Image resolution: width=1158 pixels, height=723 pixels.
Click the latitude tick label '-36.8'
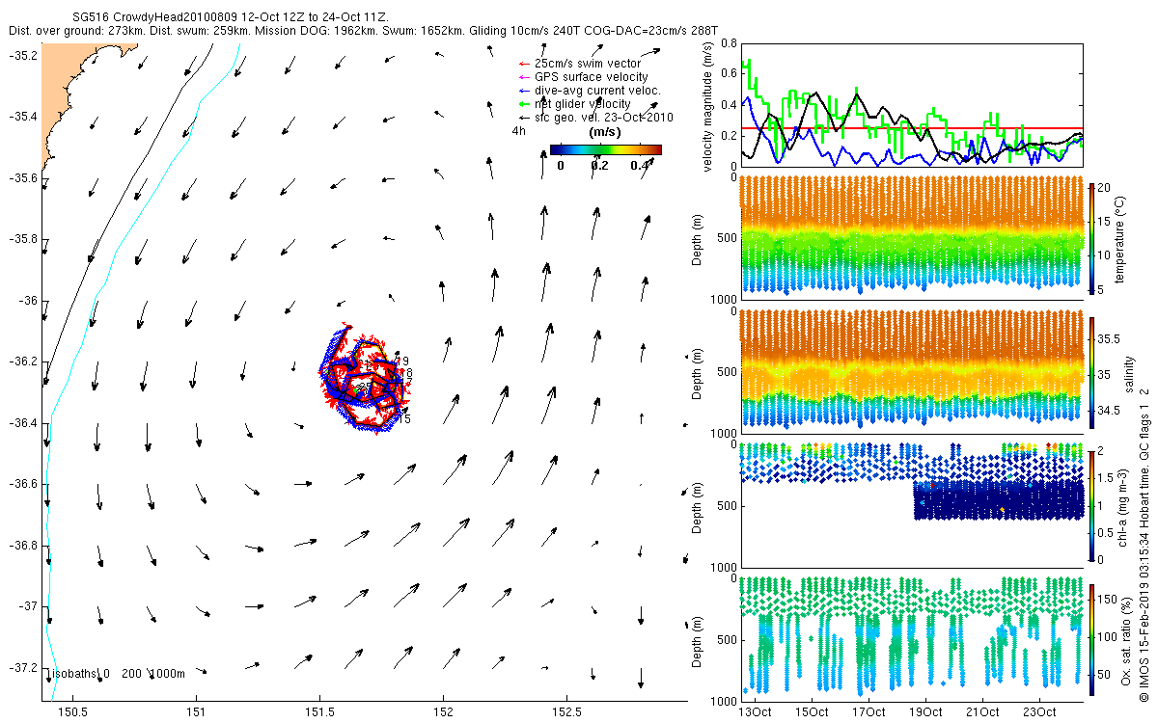[21, 546]
